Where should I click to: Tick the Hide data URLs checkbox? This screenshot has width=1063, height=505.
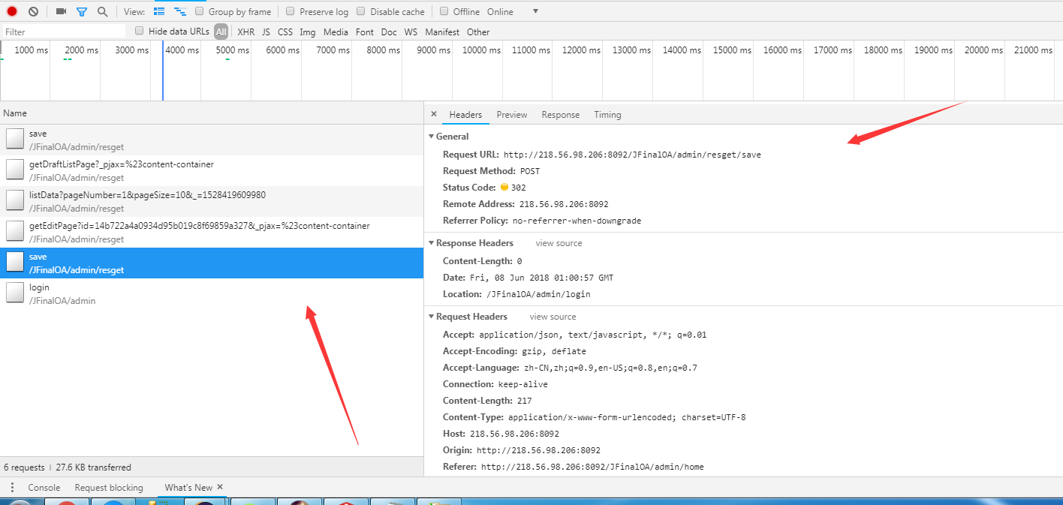140,32
